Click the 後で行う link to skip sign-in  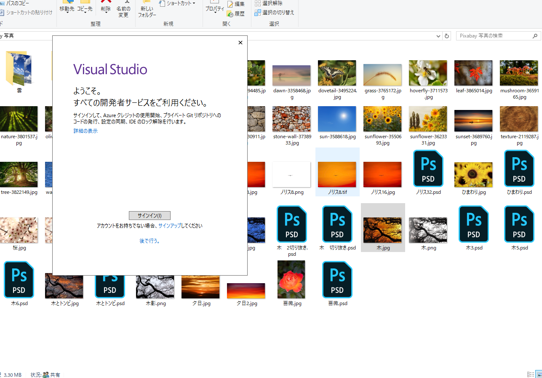(x=150, y=241)
